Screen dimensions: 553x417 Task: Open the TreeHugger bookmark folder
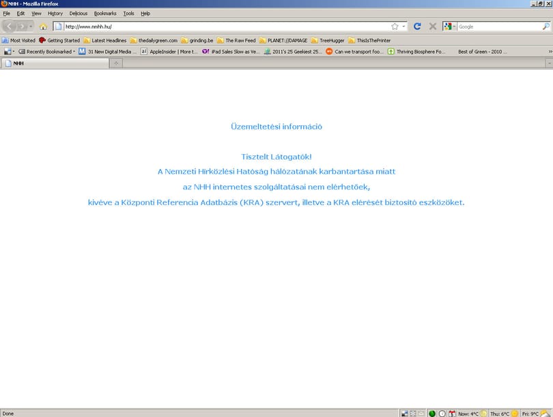[x=328, y=40]
